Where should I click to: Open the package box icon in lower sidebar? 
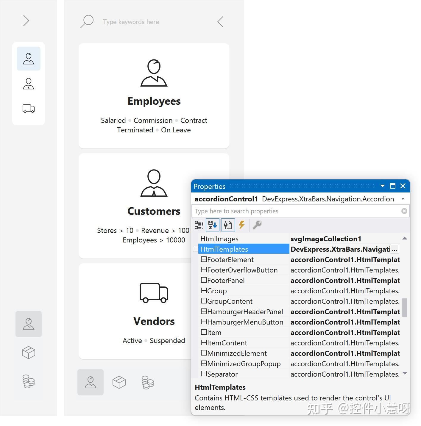(x=28, y=353)
